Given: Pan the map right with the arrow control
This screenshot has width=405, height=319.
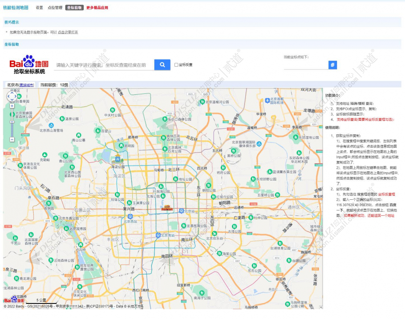Looking at the screenshot, I should (x=16, y=97).
